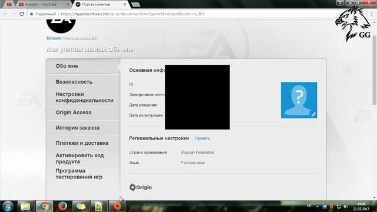Image resolution: width=377 pixels, height=212 pixels.
Task: Click the scrollbar down arrow
Action: tap(375, 198)
